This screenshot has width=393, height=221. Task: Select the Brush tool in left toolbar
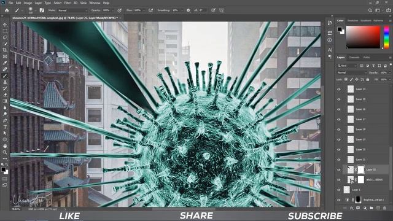[x=5, y=76]
